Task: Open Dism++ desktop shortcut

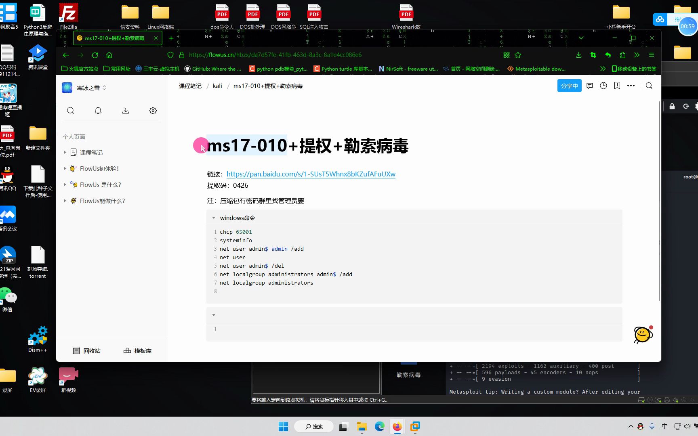Action: click(38, 339)
